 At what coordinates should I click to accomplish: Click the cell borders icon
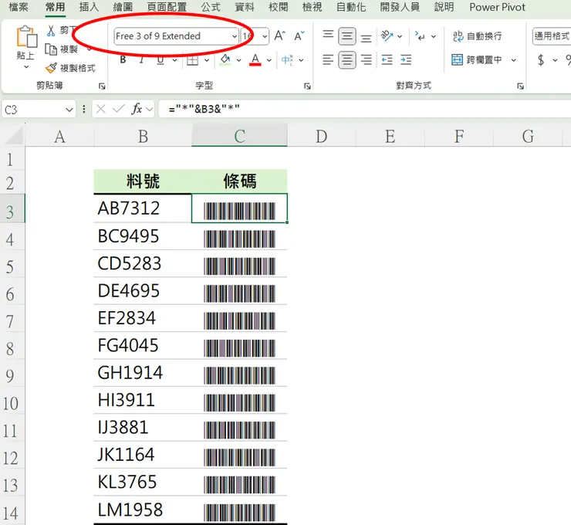coord(192,60)
